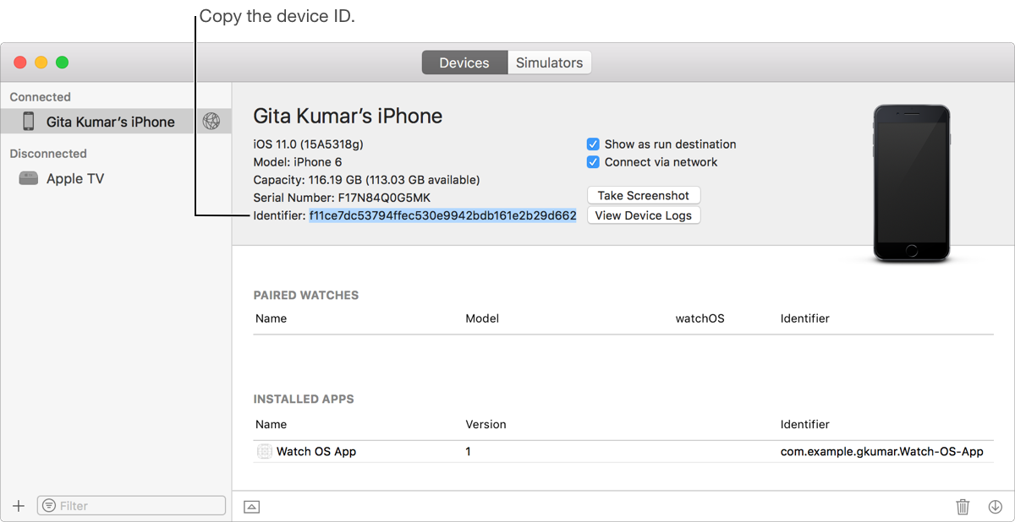Click the network globe icon beside Gita Kumar's iPhone

point(211,122)
